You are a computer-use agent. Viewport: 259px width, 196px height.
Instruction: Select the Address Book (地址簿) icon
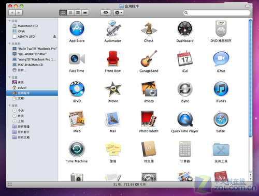coord(149,149)
